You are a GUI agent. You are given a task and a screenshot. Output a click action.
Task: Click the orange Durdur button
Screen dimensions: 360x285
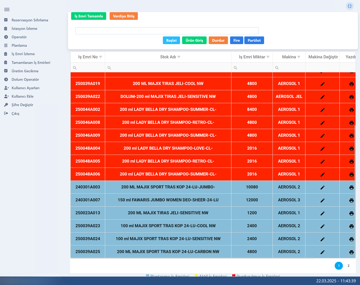pos(218,40)
